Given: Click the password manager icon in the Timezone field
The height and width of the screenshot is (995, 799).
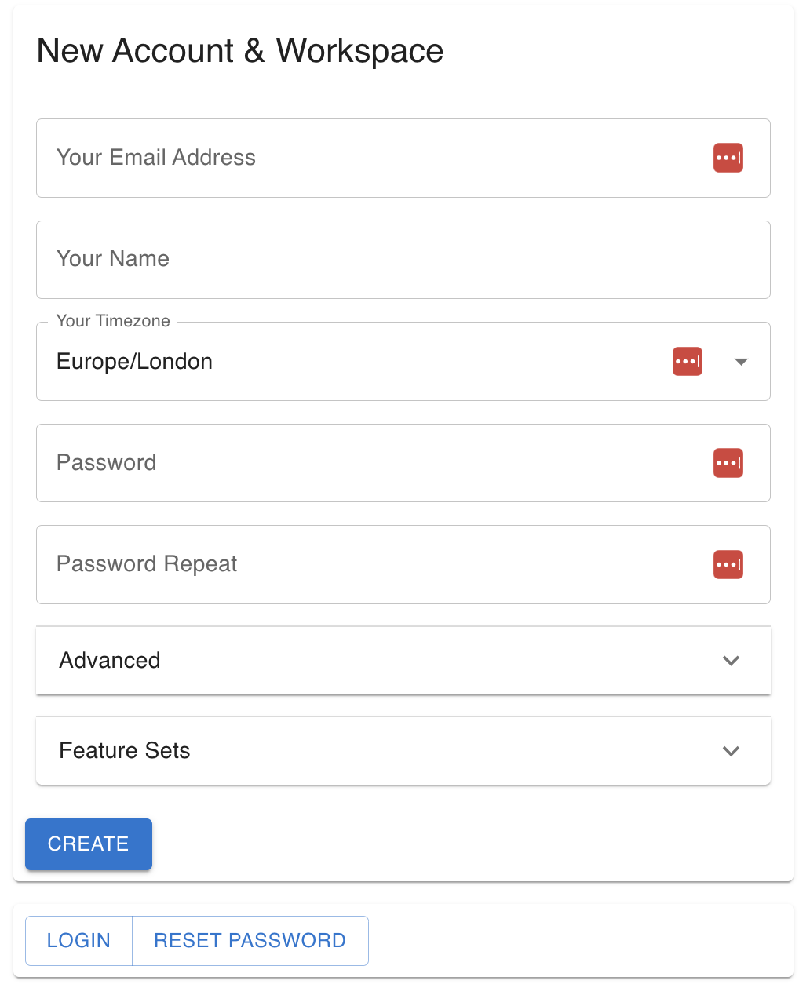Looking at the screenshot, I should click(687, 362).
